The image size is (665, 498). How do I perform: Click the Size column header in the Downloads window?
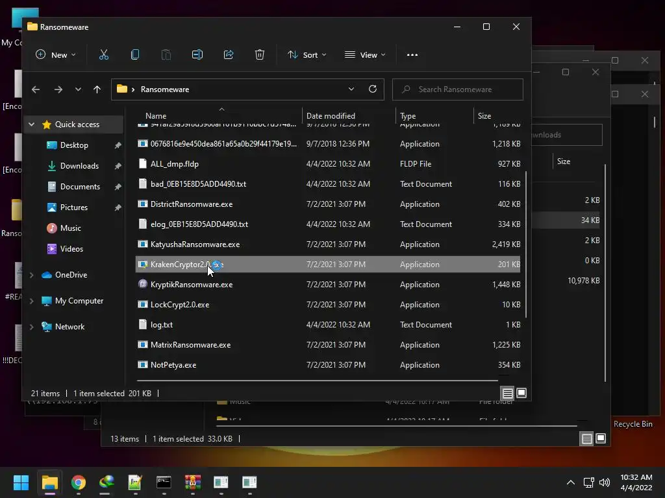[564, 161]
